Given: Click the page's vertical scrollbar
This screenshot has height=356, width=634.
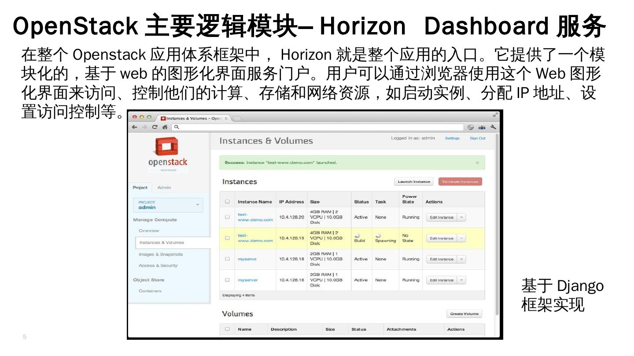Looking at the screenshot, I should click(497, 224).
